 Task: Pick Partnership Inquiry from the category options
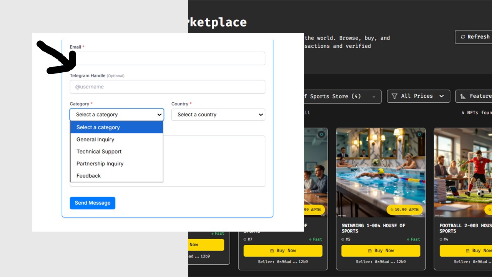pos(100,164)
